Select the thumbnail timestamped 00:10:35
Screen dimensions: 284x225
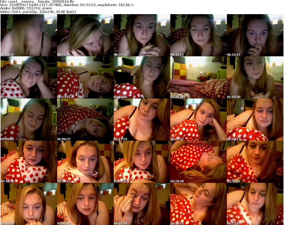click(x=29, y=35)
